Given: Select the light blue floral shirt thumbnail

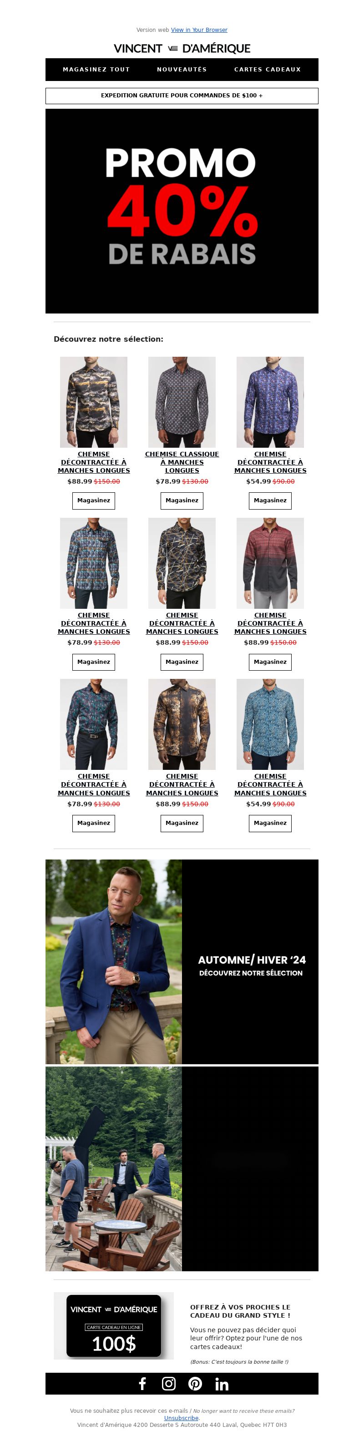Looking at the screenshot, I should coord(270,724).
